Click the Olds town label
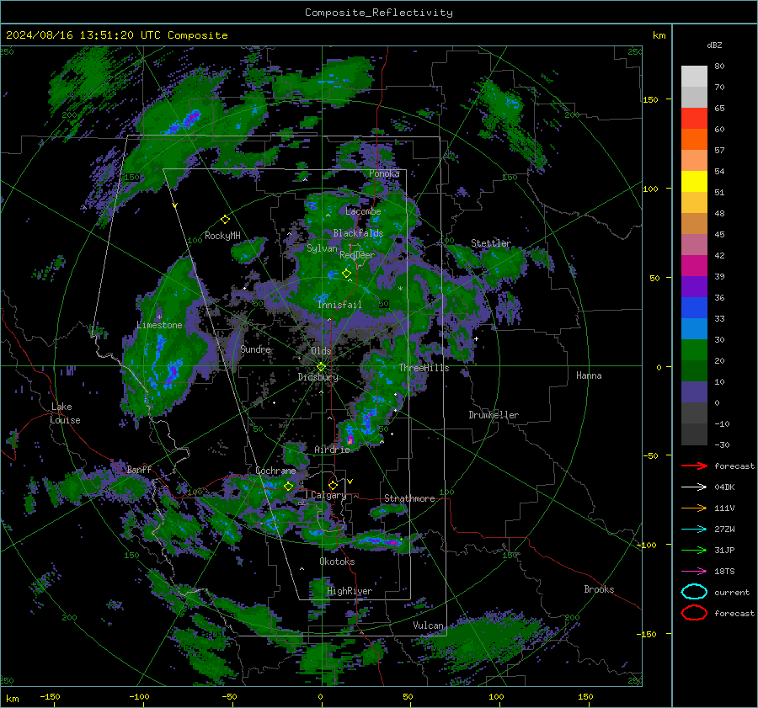This screenshot has width=758, height=708. (x=321, y=351)
